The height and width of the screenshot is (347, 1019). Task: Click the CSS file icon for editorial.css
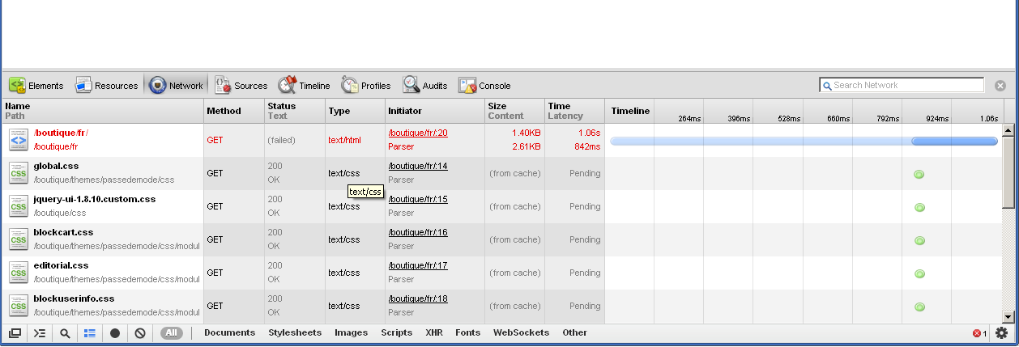pos(18,273)
